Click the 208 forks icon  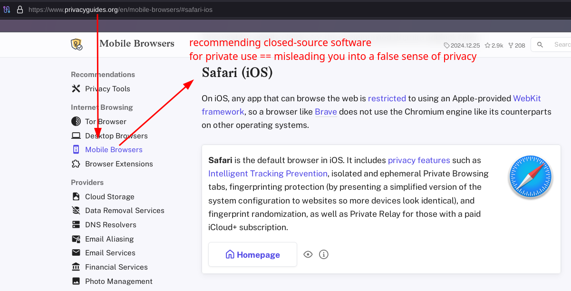click(x=511, y=46)
